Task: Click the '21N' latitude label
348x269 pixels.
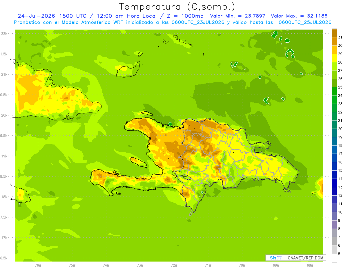Action: click(5, 74)
